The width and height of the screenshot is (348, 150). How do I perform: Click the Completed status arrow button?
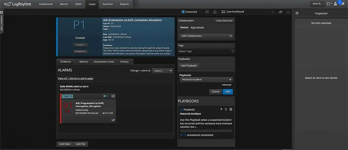tap(80, 51)
